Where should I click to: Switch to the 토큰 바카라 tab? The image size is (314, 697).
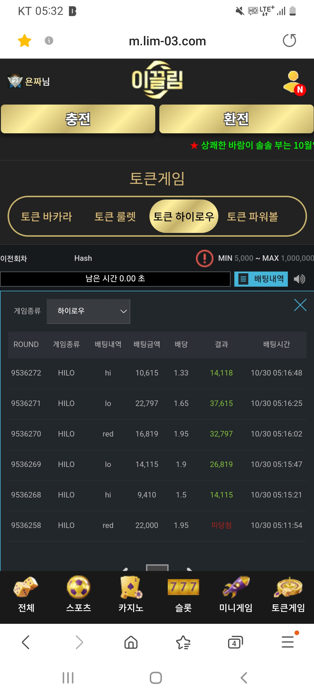(47, 217)
